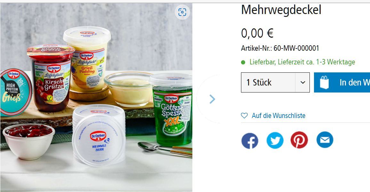The image size is (370, 192).
Task: Click the Kirsch Grütze cup in photo
Action: pos(50,78)
